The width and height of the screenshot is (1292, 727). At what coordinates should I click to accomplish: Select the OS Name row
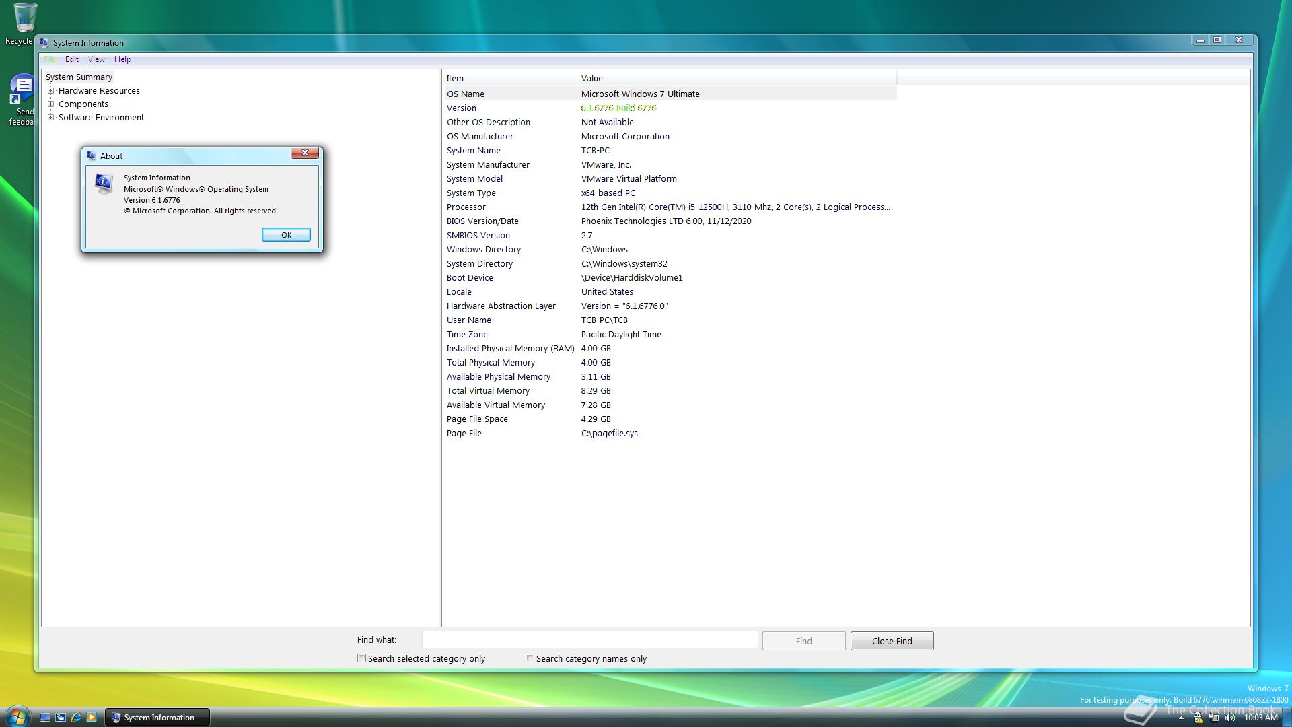tap(670, 94)
